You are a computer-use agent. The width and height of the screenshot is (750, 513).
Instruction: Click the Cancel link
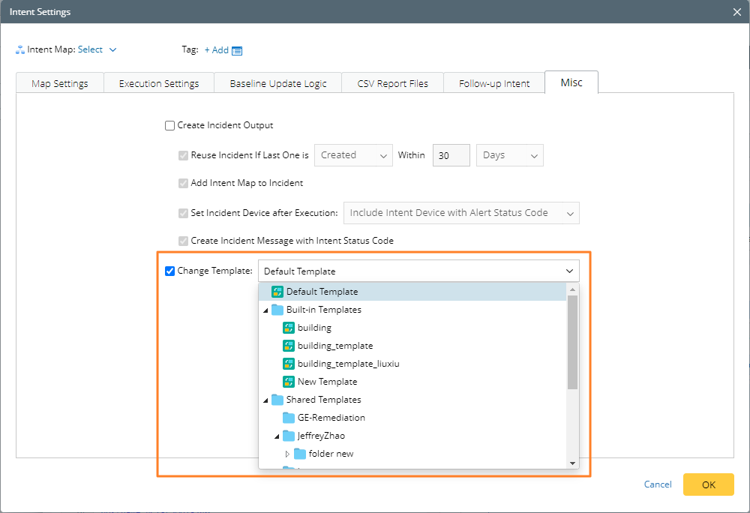(658, 484)
